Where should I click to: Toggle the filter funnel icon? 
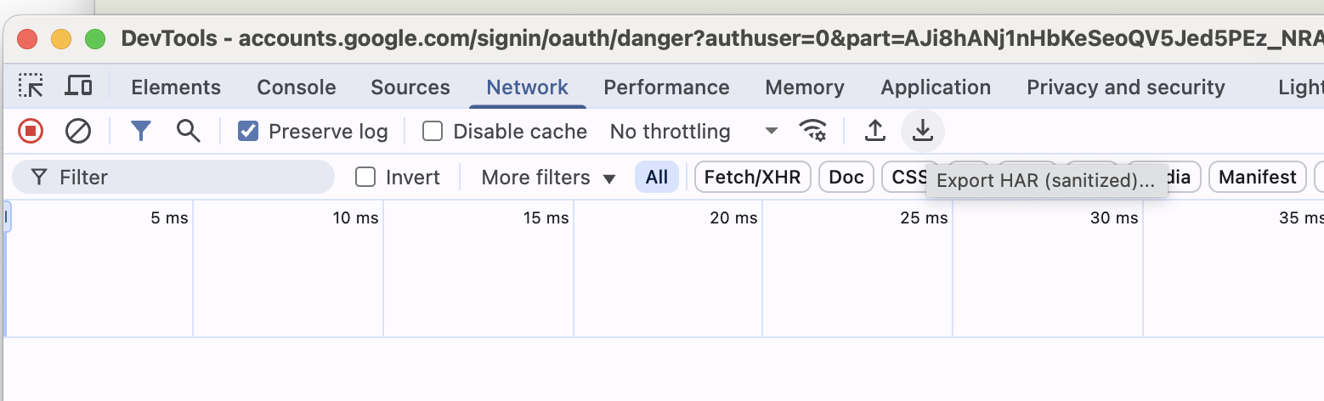(x=141, y=131)
